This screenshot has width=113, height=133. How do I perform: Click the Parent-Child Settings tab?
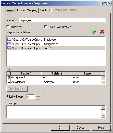click(x=65, y=10)
